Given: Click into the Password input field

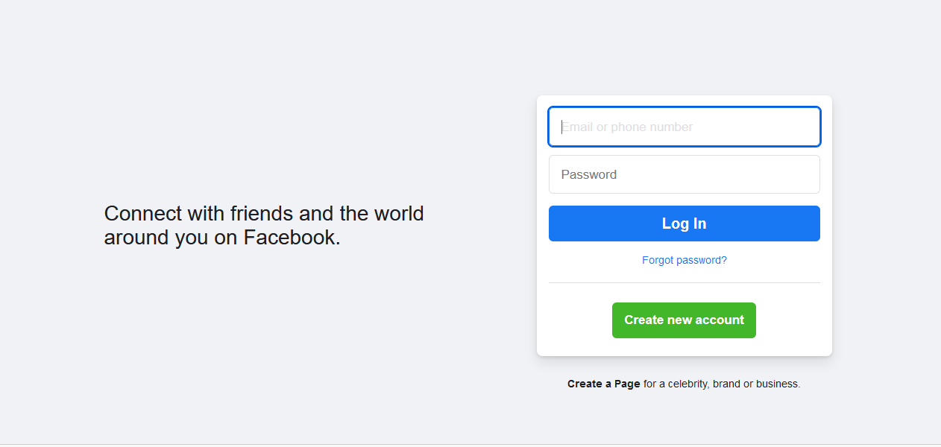Looking at the screenshot, I should (684, 174).
